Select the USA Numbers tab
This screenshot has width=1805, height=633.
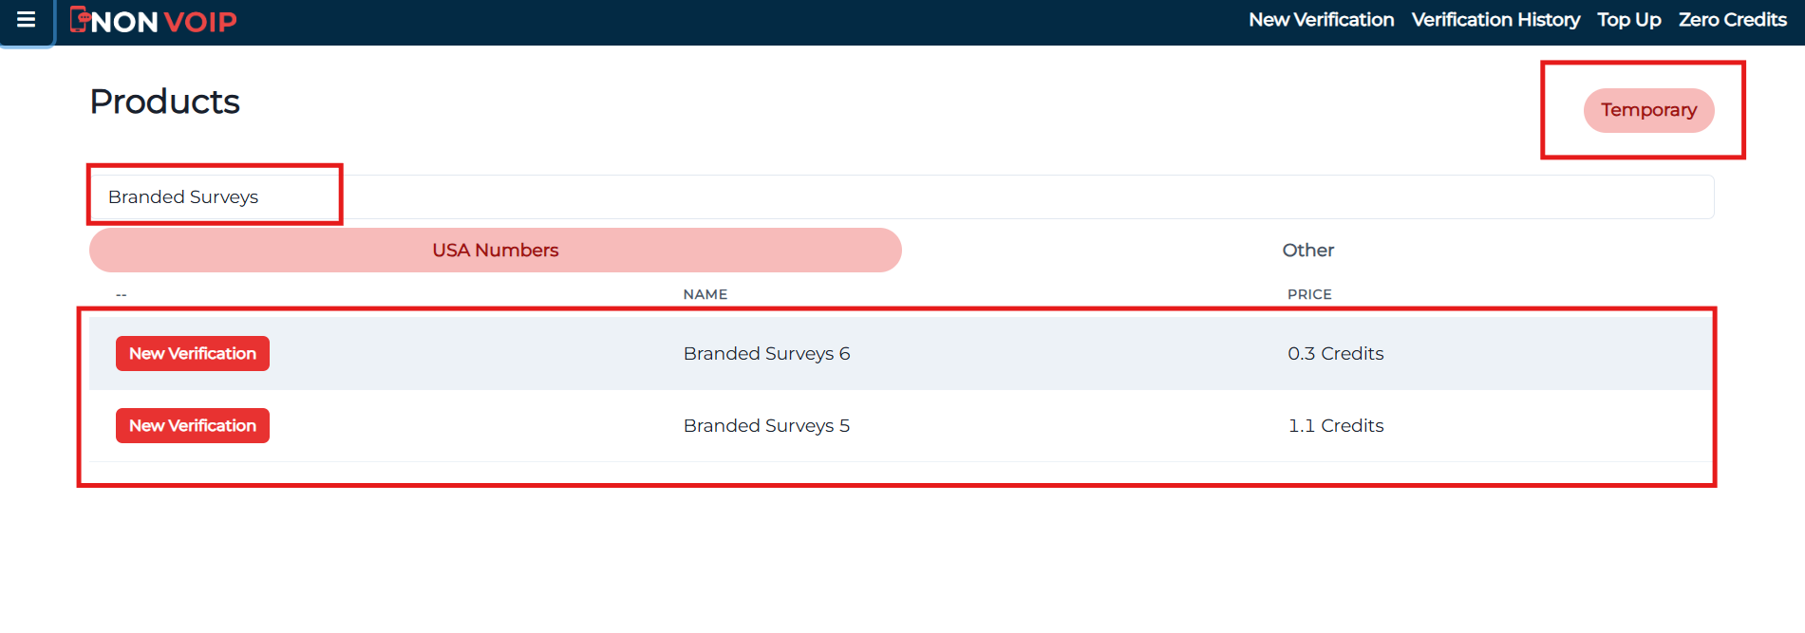[495, 250]
